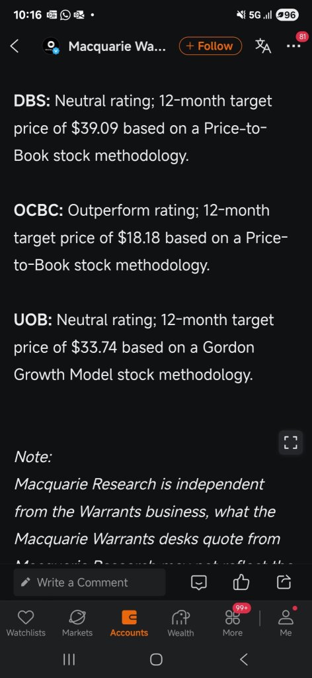Image resolution: width=312 pixels, height=678 pixels.
Task: Share the post using the share icon
Action: pyautogui.click(x=284, y=582)
